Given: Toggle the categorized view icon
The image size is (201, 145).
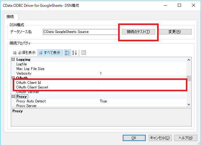Looking at the screenshot, I should 67,53.
